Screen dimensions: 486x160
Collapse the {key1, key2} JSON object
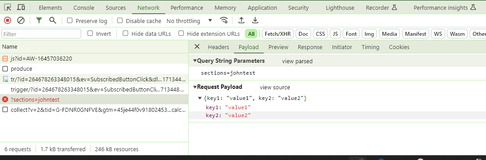tap(200, 98)
